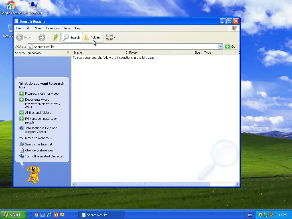The image size is (292, 219).
Task: Toggle the Search toolbar button
Action: tap(72, 37)
